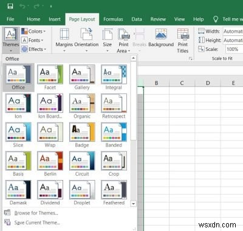Apply the Ion theme

pos(18,106)
